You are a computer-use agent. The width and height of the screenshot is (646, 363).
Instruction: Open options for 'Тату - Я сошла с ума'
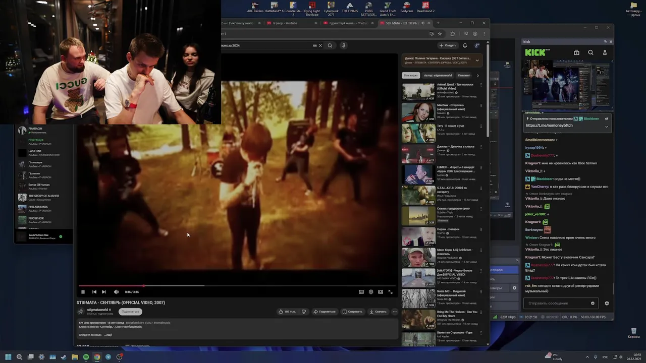point(481,127)
